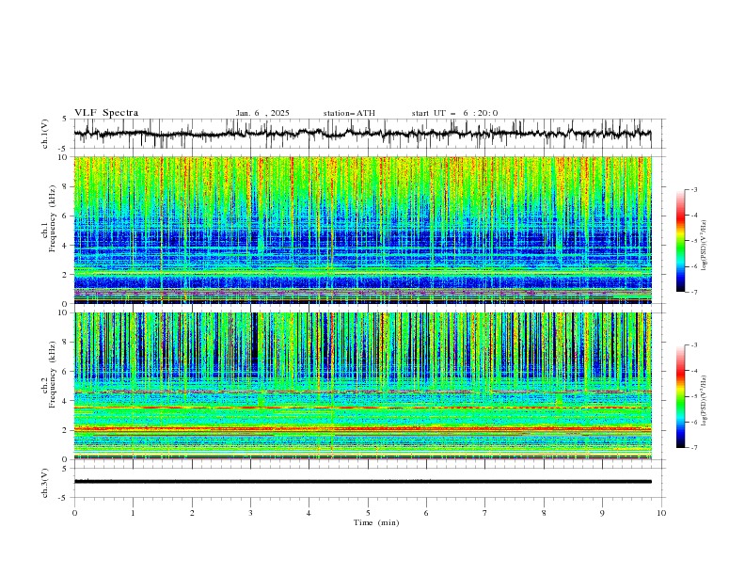Click time axis tick label "6"
This screenshot has width=745, height=576.
point(426,513)
